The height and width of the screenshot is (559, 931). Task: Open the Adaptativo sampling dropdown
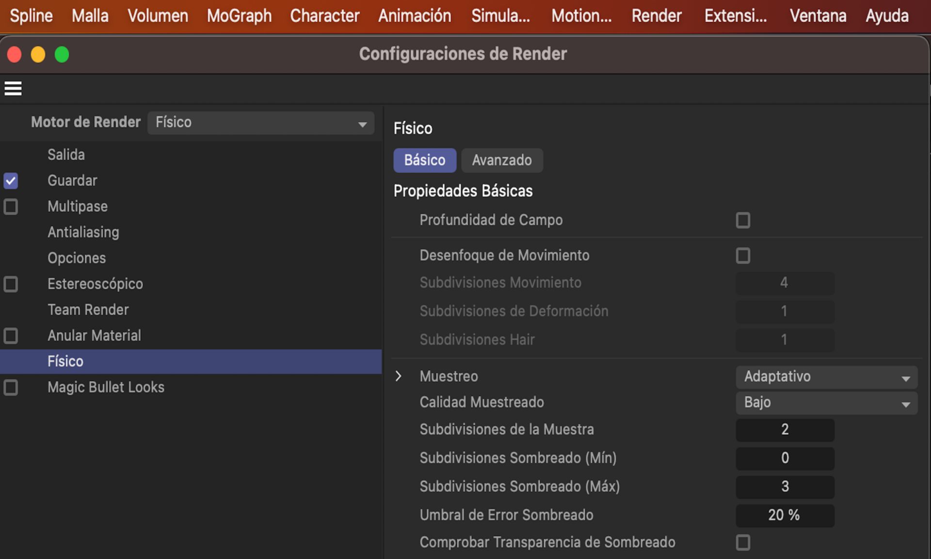pos(826,377)
